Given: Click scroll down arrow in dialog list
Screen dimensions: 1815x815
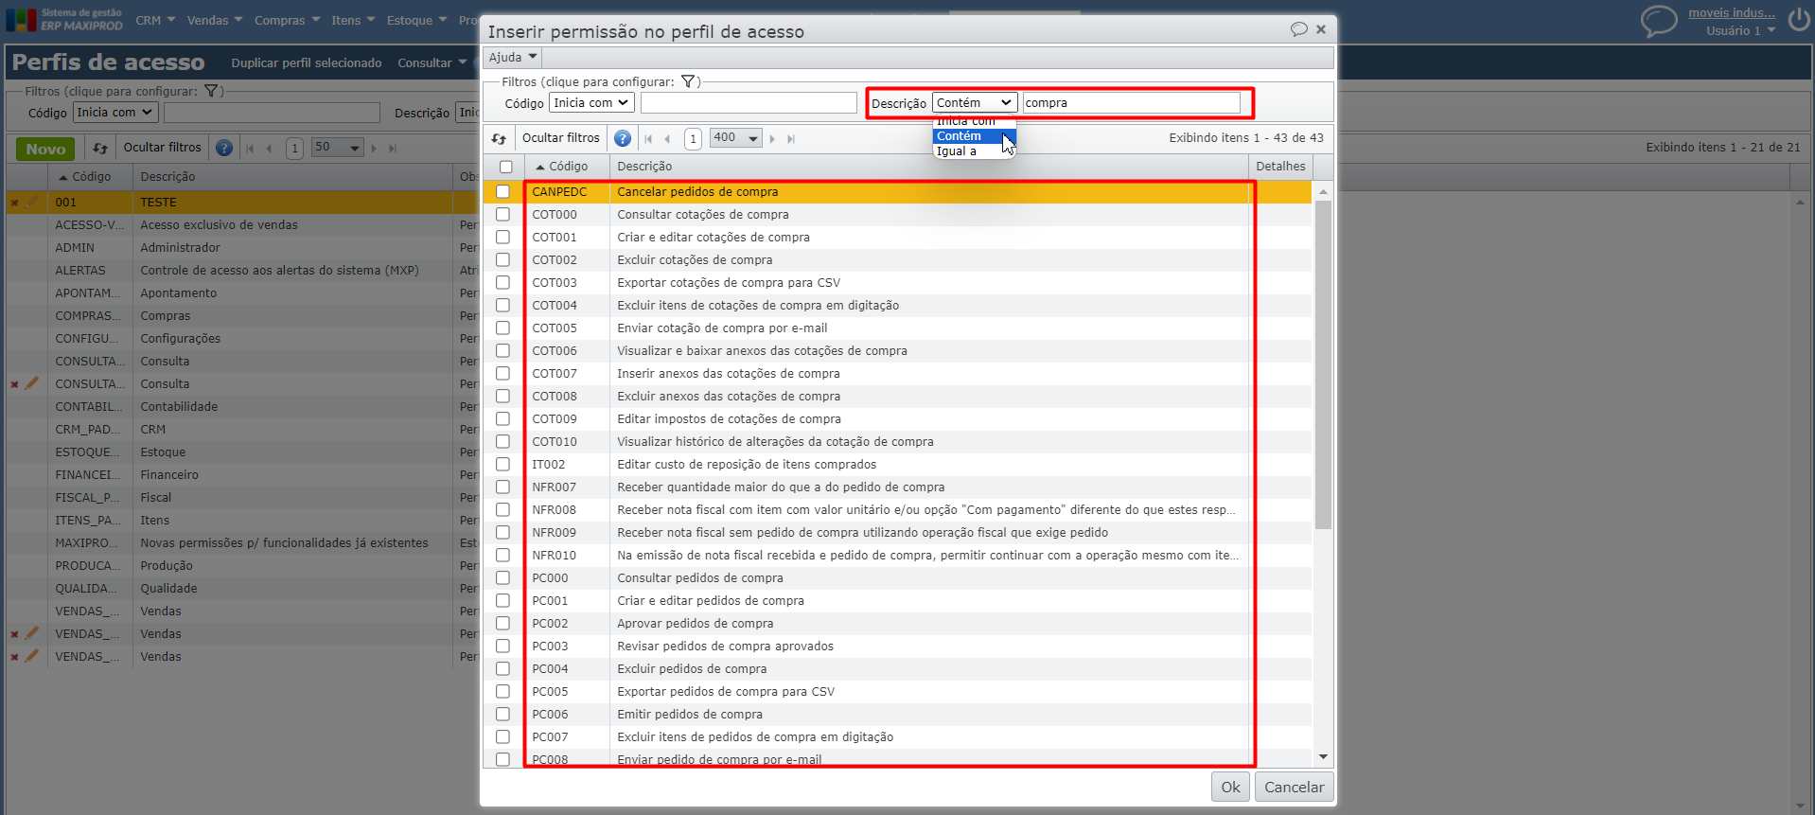Looking at the screenshot, I should click(x=1323, y=757).
